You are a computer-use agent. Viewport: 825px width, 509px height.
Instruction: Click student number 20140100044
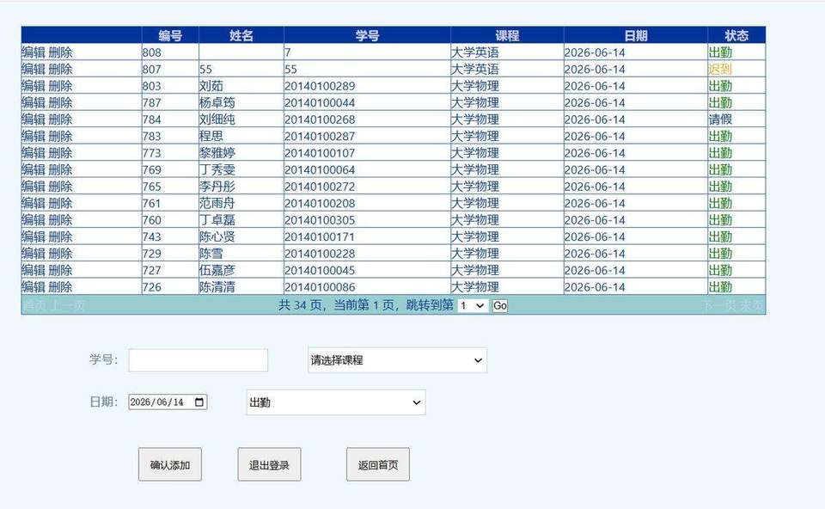pos(320,102)
